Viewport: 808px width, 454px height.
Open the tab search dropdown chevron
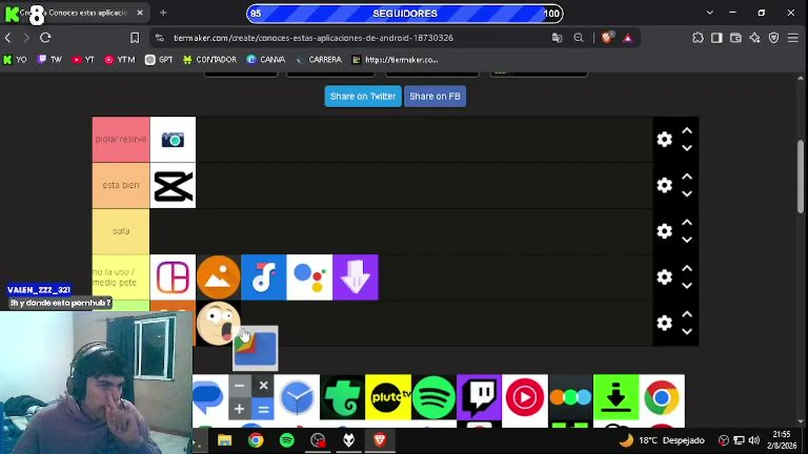point(710,13)
